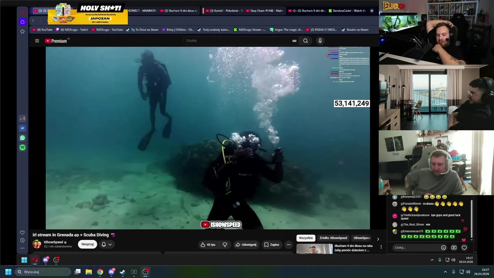Click the ISHOWSPEED watermark in video
The height and width of the screenshot is (278, 494).
pyautogui.click(x=221, y=225)
